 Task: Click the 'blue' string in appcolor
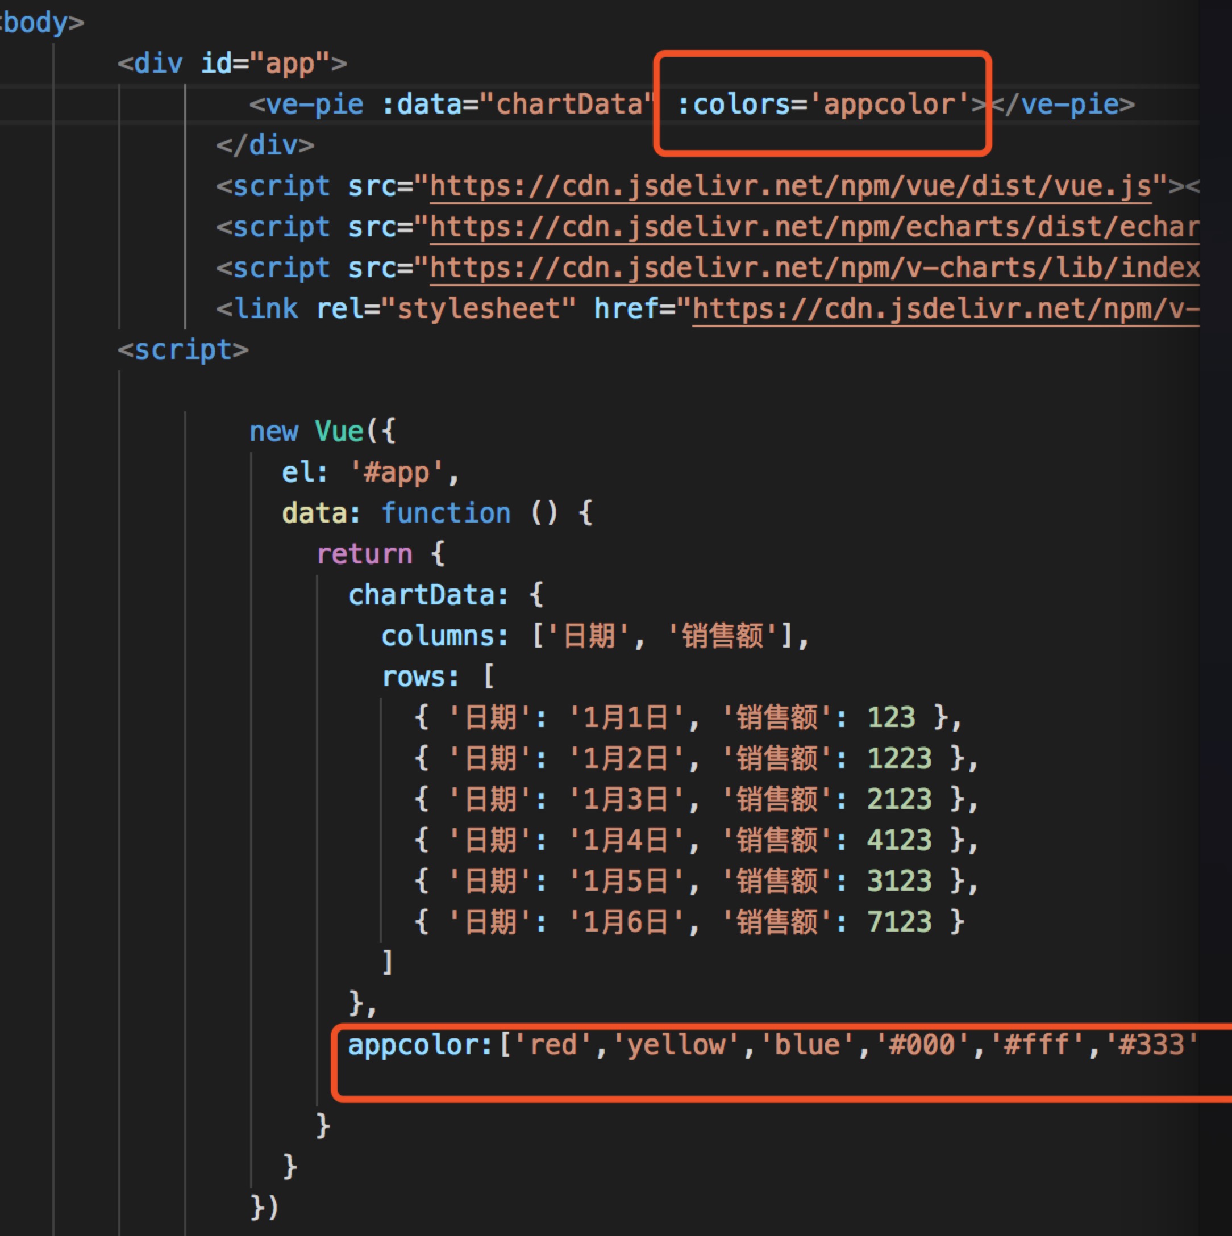[808, 1045]
